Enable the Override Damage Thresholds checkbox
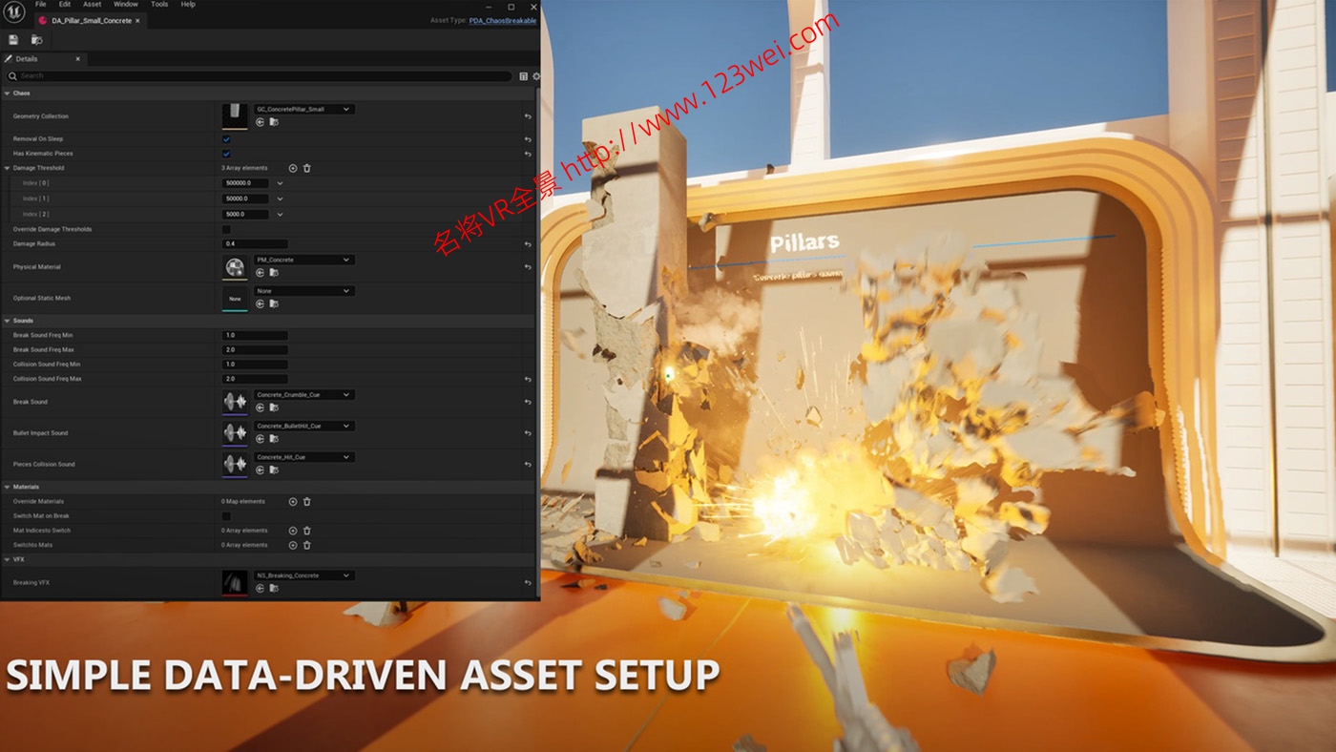Image resolution: width=1336 pixels, height=752 pixels. [226, 229]
